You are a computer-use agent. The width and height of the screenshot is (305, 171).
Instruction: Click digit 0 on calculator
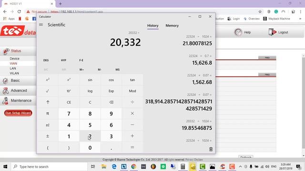point(90,148)
